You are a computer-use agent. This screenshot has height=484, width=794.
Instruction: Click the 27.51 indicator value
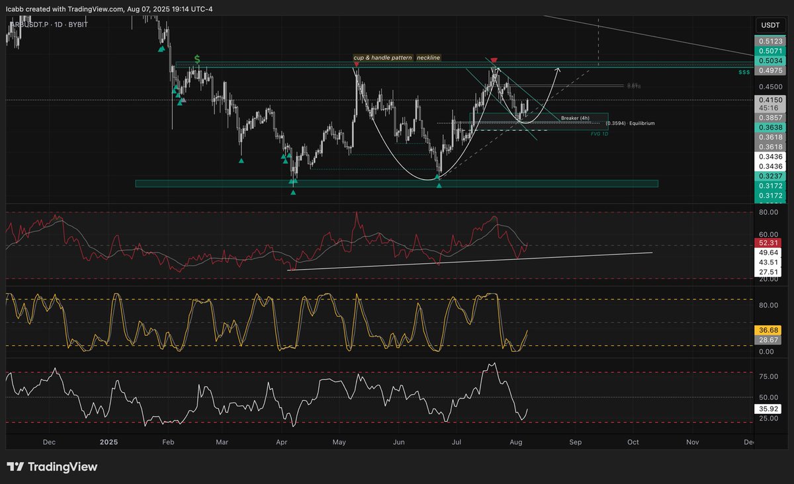click(x=770, y=272)
